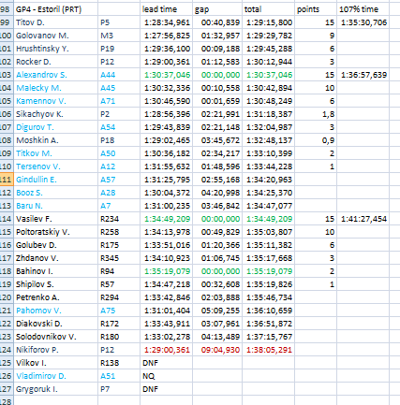This screenshot has width=400, height=405.
Task: Select the GP4 - Estoril (PRT) header cell
Action: [56, 9]
